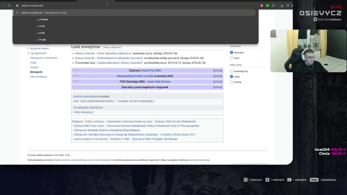This screenshot has width=347, height=195.
Task: Go to Linki zewnętrzne in contents sidebar
Action: coord(38,77)
